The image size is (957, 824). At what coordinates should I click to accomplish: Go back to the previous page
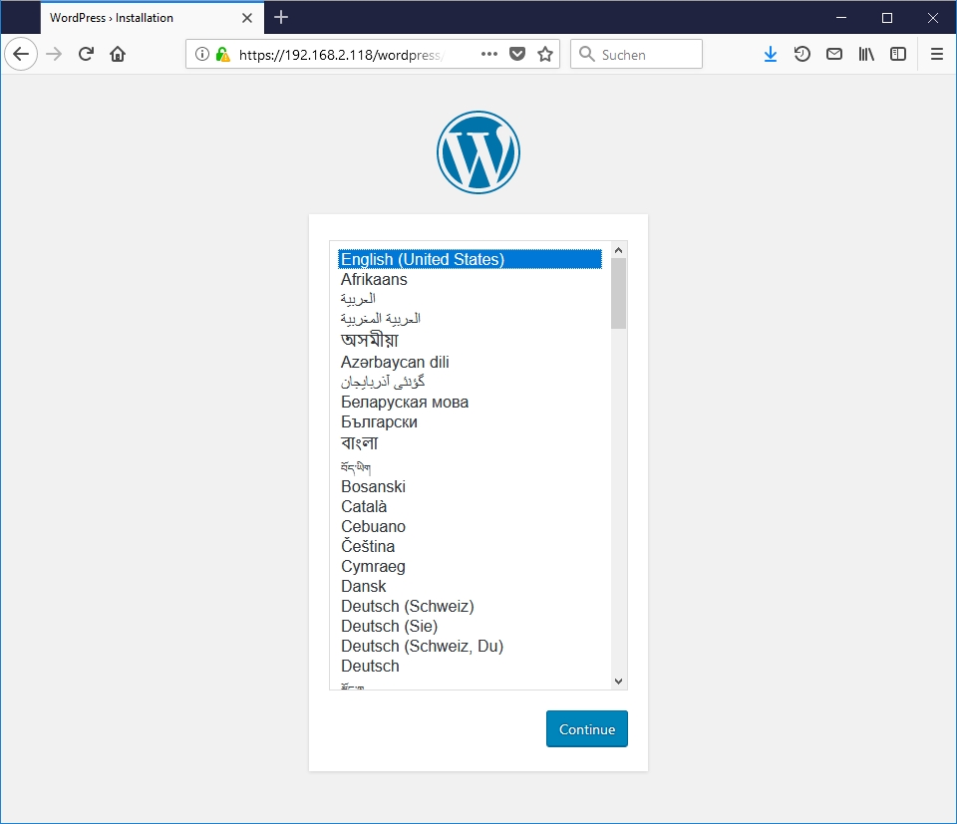pos(21,54)
